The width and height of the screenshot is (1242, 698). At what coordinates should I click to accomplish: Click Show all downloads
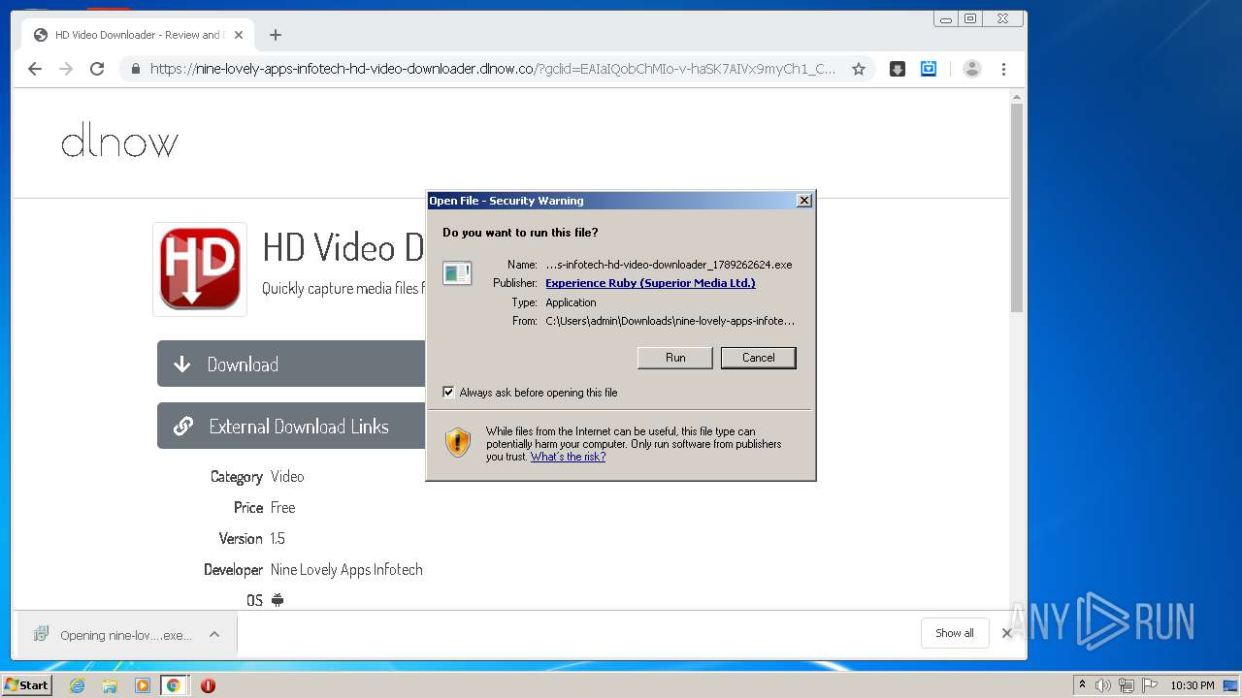coord(955,633)
